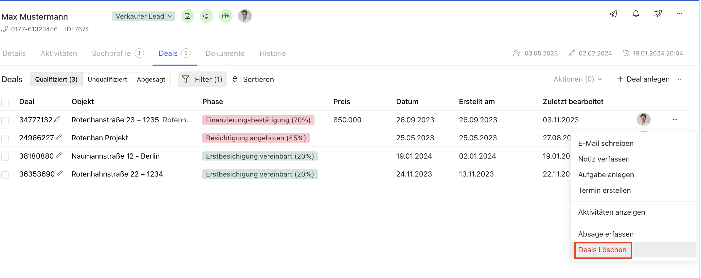Expand the Verkäufer Lead dropdown
Screen dimensions: 701x278
point(143,16)
